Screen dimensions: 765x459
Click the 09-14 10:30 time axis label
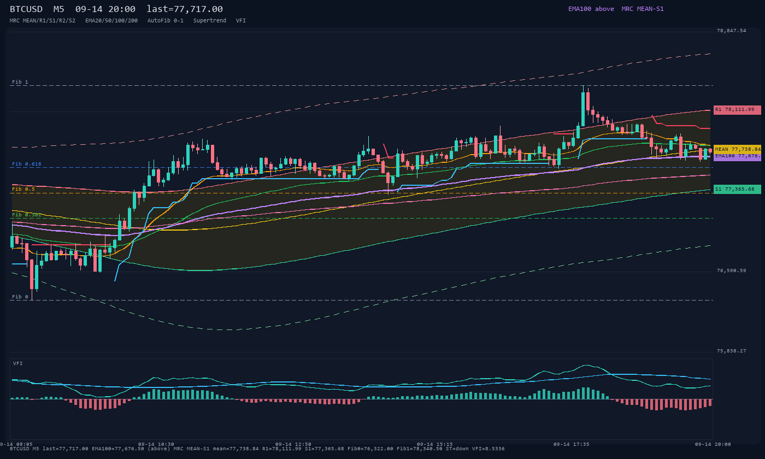pos(156,444)
